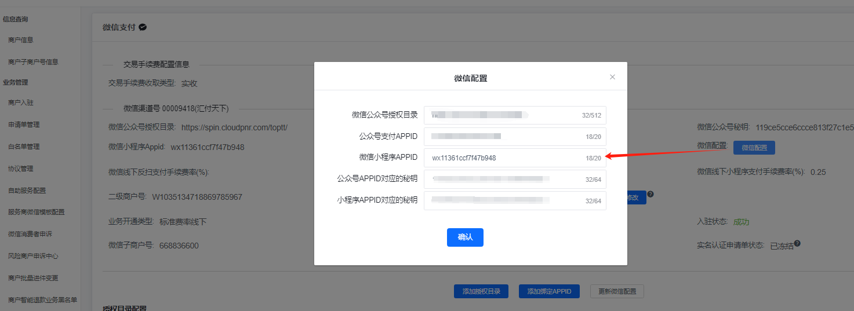Image resolution: width=854 pixels, height=311 pixels.
Task: Click the 添加绑定APPID button
Action: [549, 291]
